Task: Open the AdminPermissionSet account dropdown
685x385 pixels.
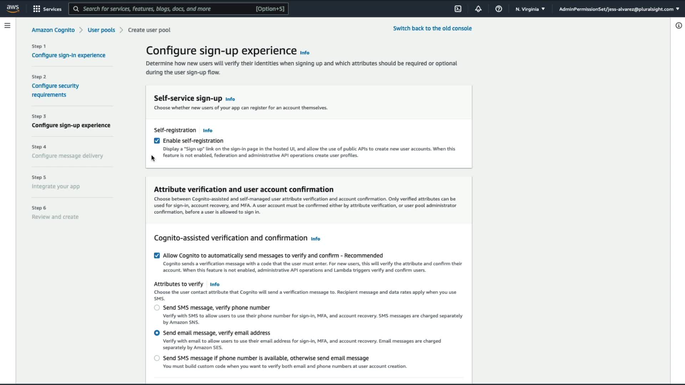Action: tap(619, 9)
